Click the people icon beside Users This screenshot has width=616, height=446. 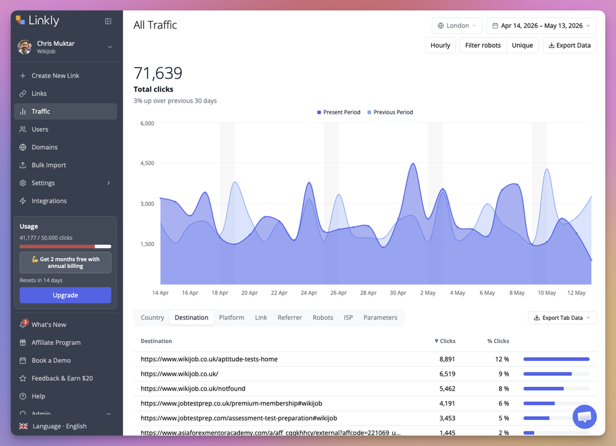[x=23, y=129]
